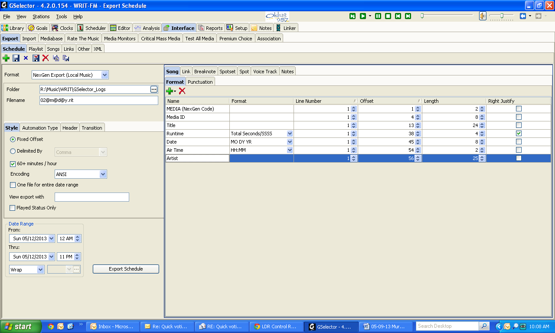Expand the ANSI encoding dropdown

pyautogui.click(x=103, y=174)
